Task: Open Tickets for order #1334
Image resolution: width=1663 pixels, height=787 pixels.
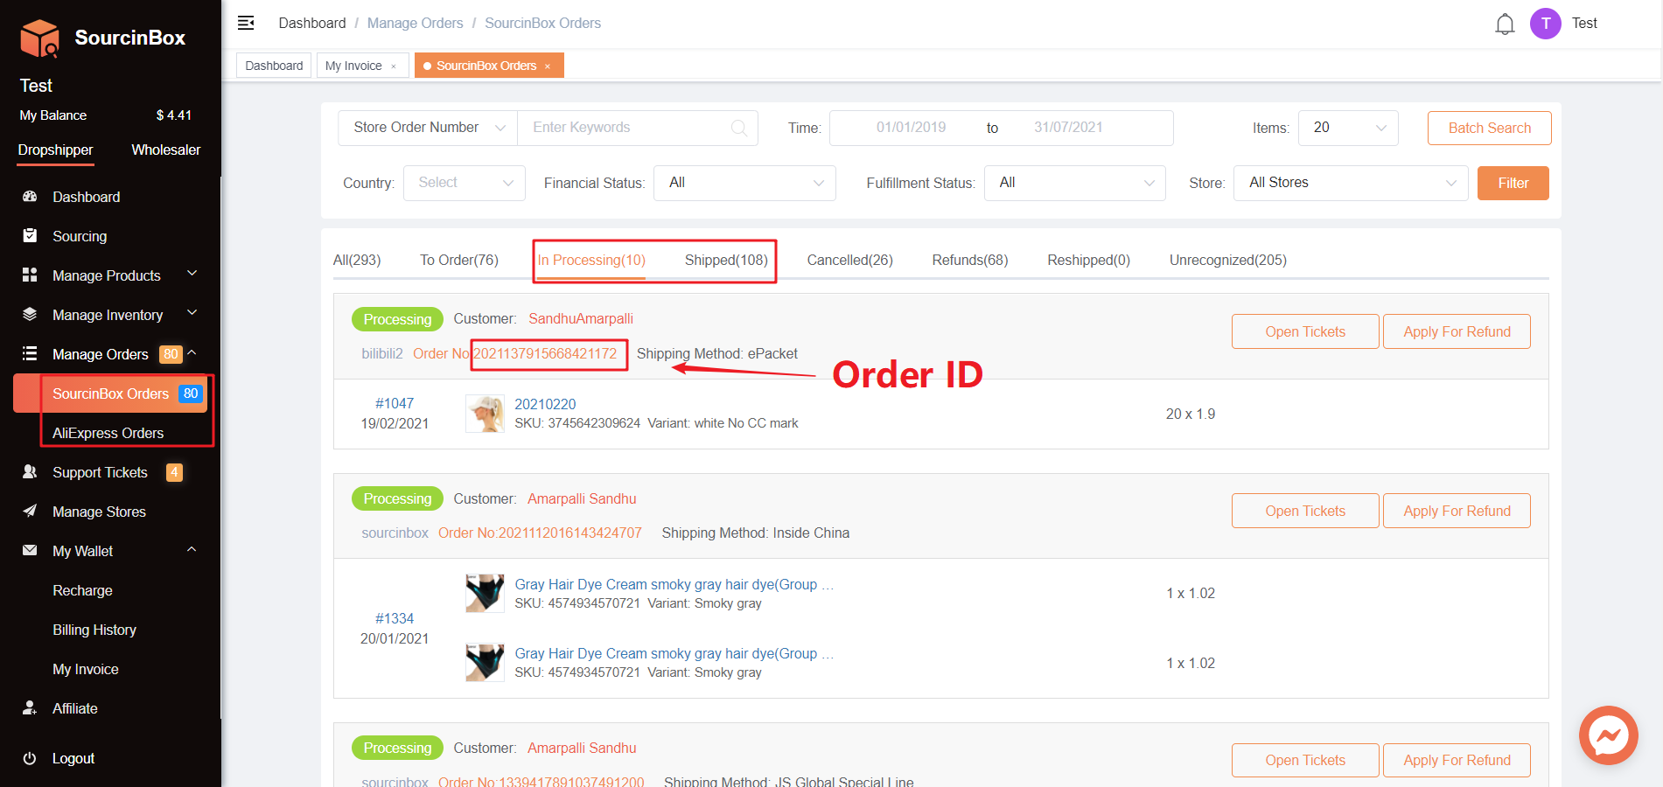Action: click(1305, 511)
